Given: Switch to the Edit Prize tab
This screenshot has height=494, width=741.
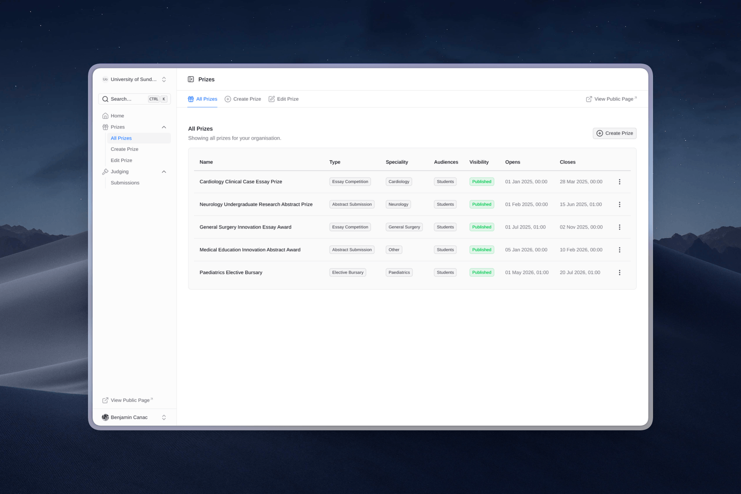Looking at the screenshot, I should click(x=284, y=99).
